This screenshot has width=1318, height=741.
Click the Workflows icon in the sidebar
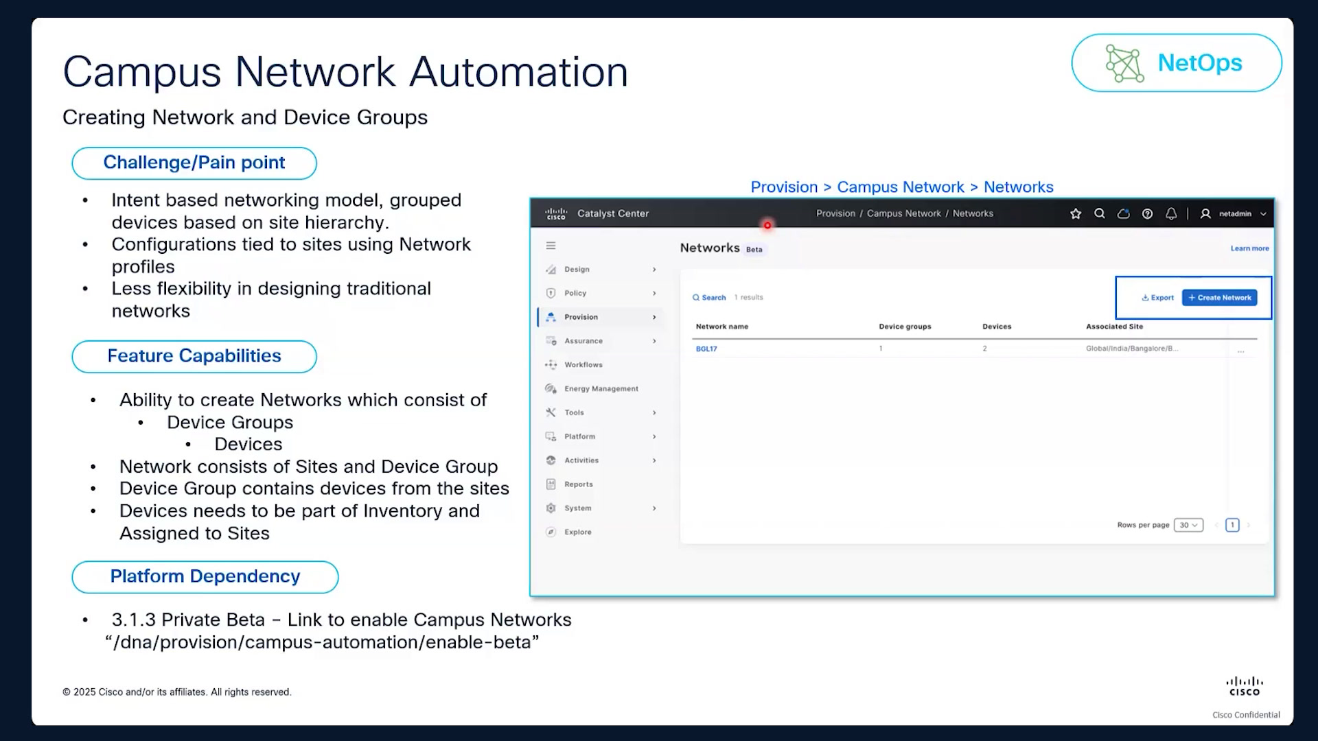pyautogui.click(x=551, y=365)
